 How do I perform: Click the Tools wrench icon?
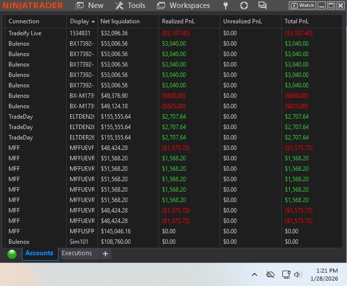[x=119, y=5]
